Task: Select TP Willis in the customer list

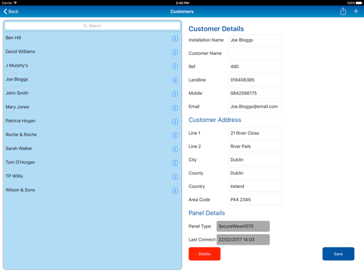Action: (92, 177)
